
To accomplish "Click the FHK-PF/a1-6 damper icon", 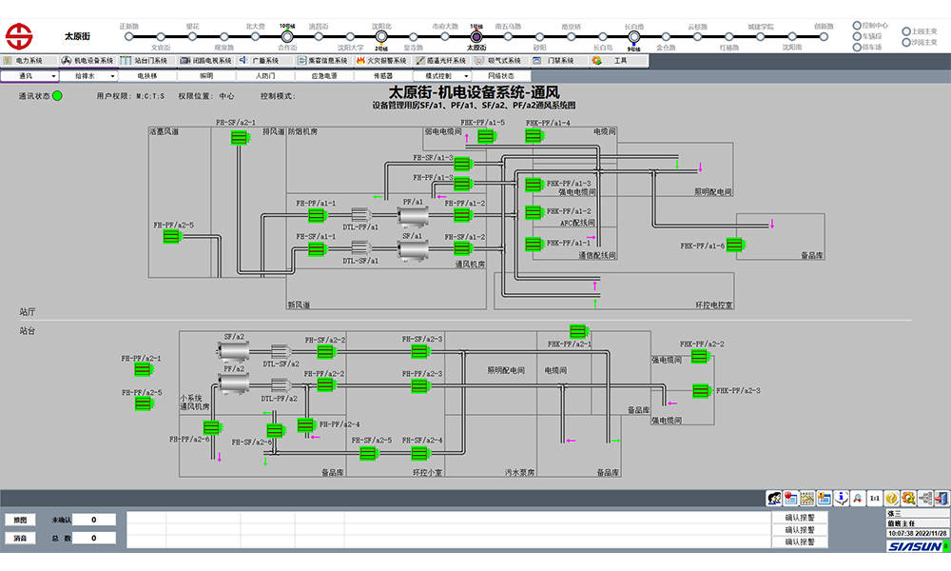I will click(735, 246).
